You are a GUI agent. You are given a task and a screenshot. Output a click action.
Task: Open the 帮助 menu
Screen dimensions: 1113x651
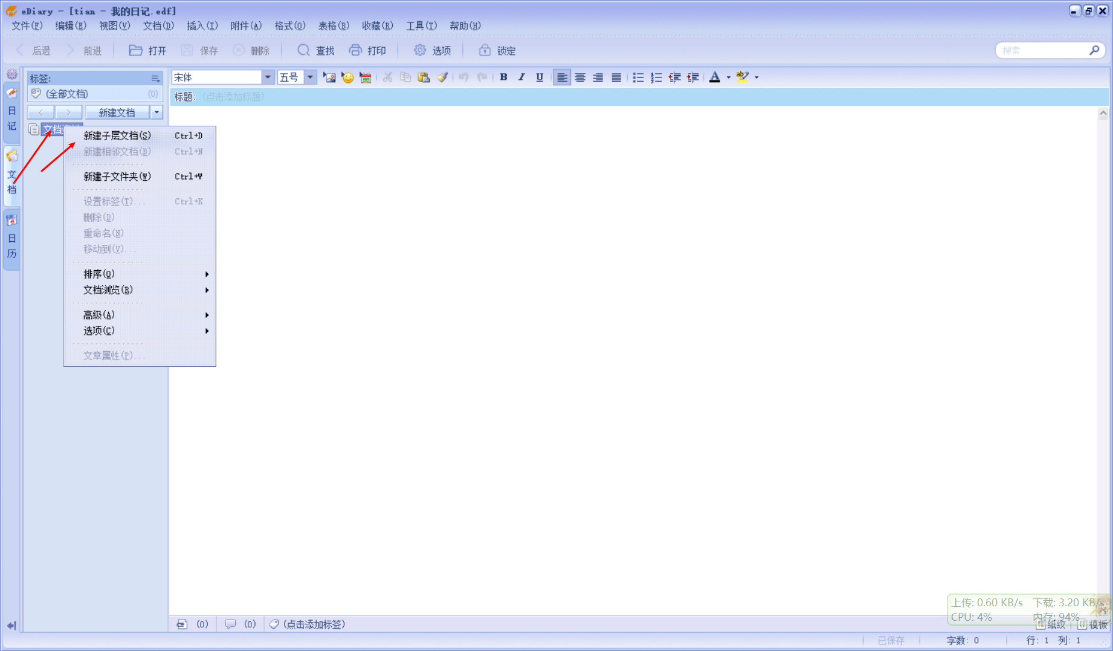(x=465, y=26)
